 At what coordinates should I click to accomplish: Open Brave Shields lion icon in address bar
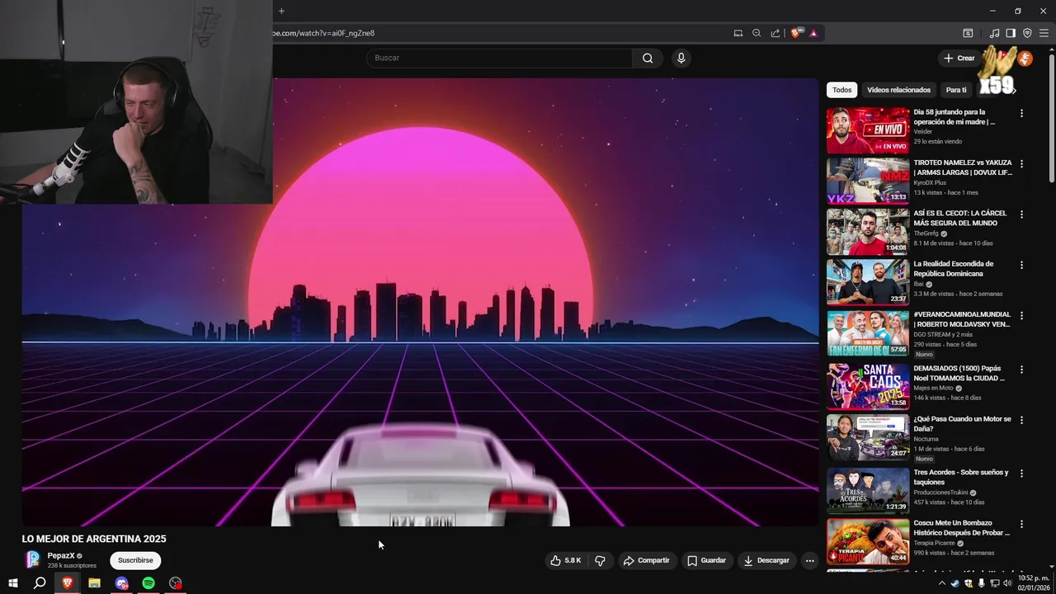click(796, 33)
